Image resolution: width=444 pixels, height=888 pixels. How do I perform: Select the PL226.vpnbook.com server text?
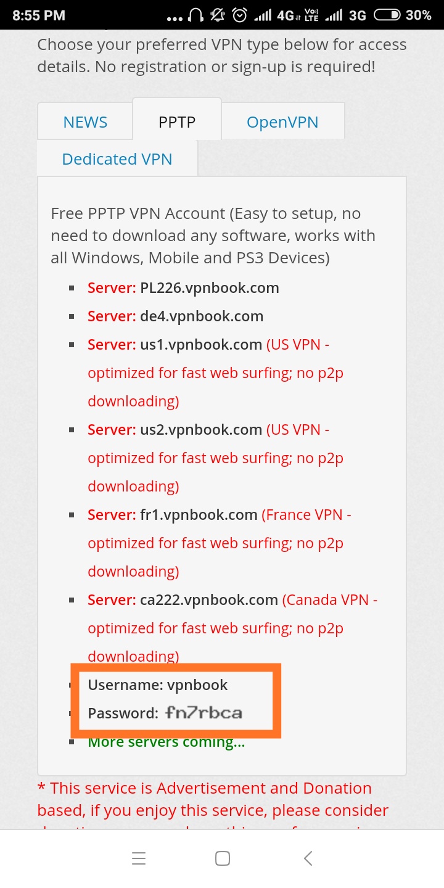(210, 288)
